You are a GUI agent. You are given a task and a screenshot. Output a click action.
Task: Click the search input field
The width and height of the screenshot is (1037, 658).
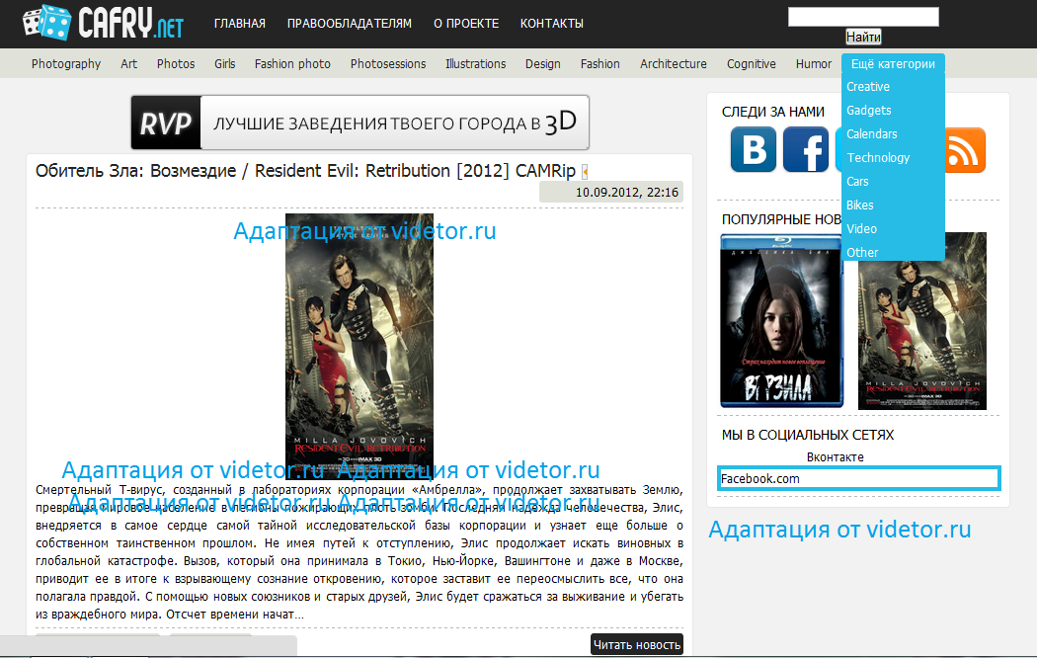[863, 17]
